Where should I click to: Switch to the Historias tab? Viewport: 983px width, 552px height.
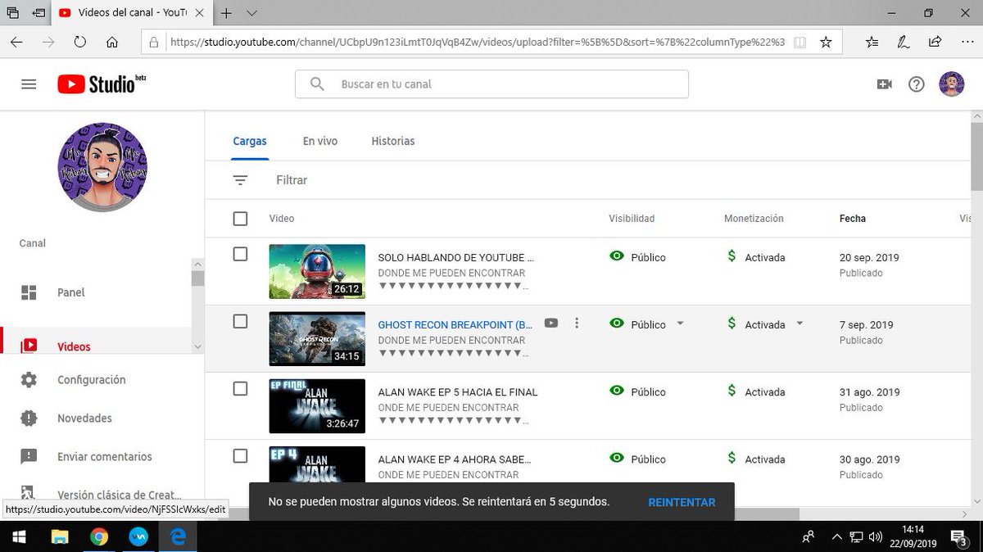click(393, 141)
